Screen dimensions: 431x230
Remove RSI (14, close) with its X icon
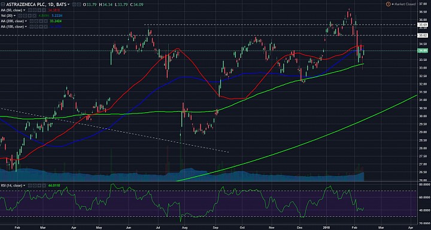(x=44, y=186)
